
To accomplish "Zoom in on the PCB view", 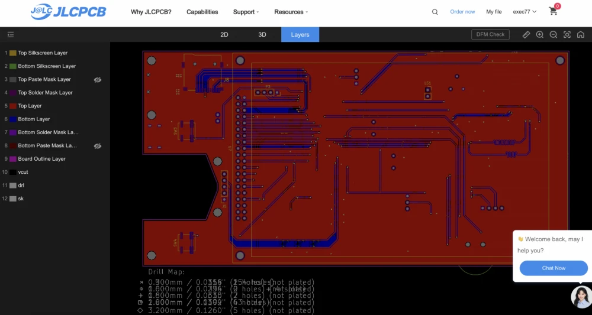I will pos(540,35).
